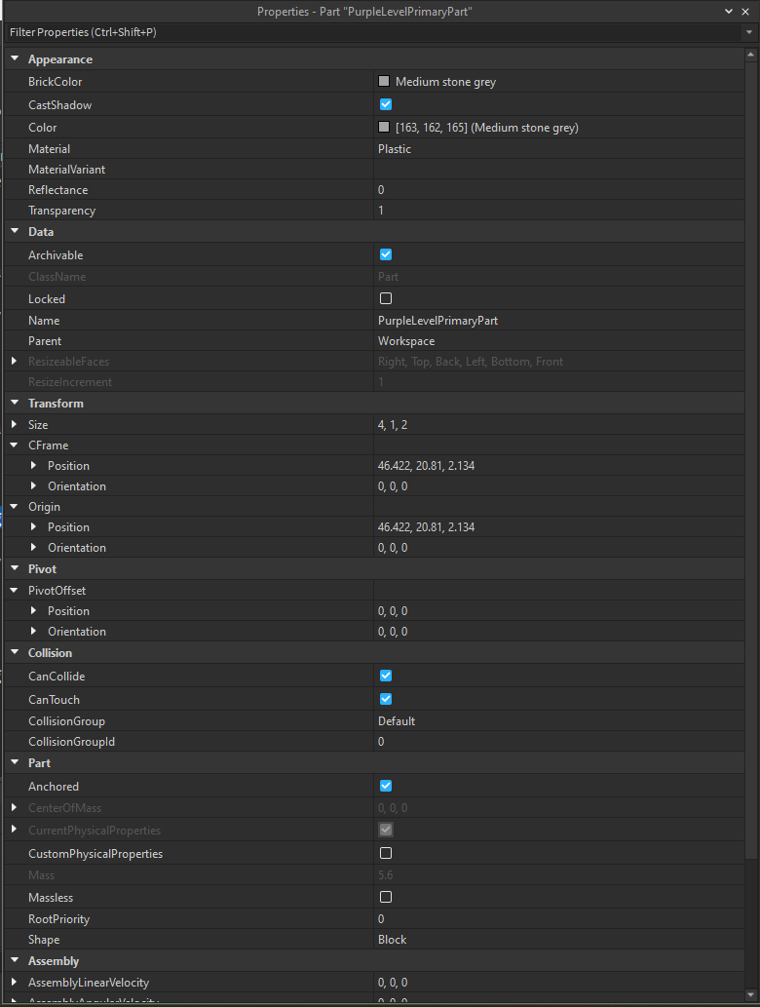Image resolution: width=760 pixels, height=1007 pixels.
Task: Uncheck the CanCollide checkbox
Action: (x=386, y=676)
